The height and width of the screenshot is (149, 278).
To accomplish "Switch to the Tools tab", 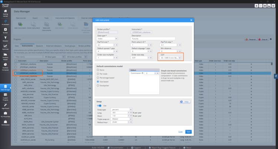I will (46, 18).
